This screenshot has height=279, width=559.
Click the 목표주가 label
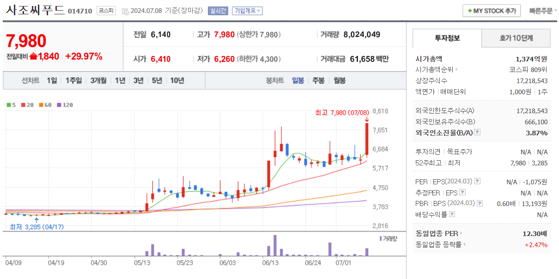click(460, 152)
